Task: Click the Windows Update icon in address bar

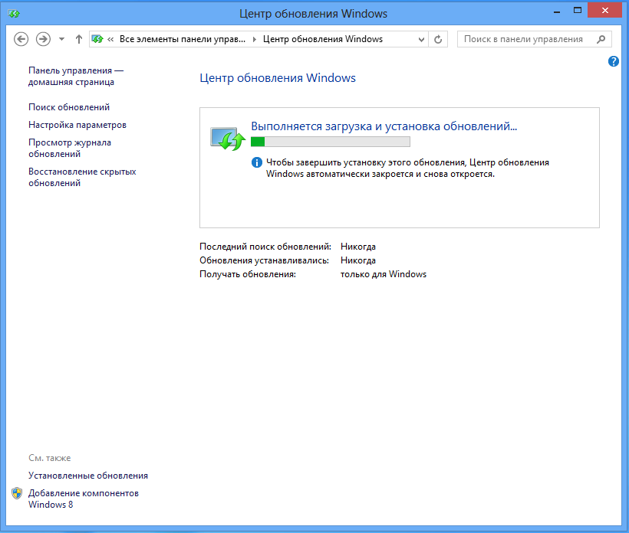Action: 98,39
